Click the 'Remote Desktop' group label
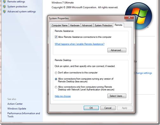 click(63, 60)
